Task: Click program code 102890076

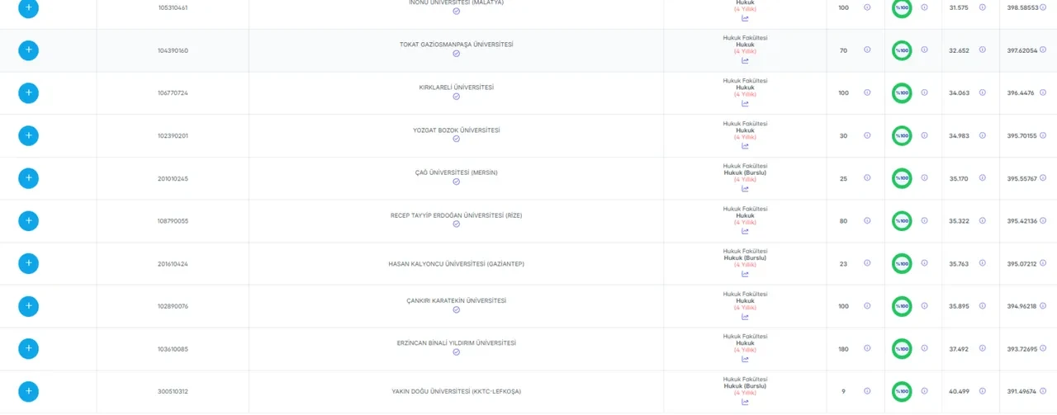Action: pos(173,306)
